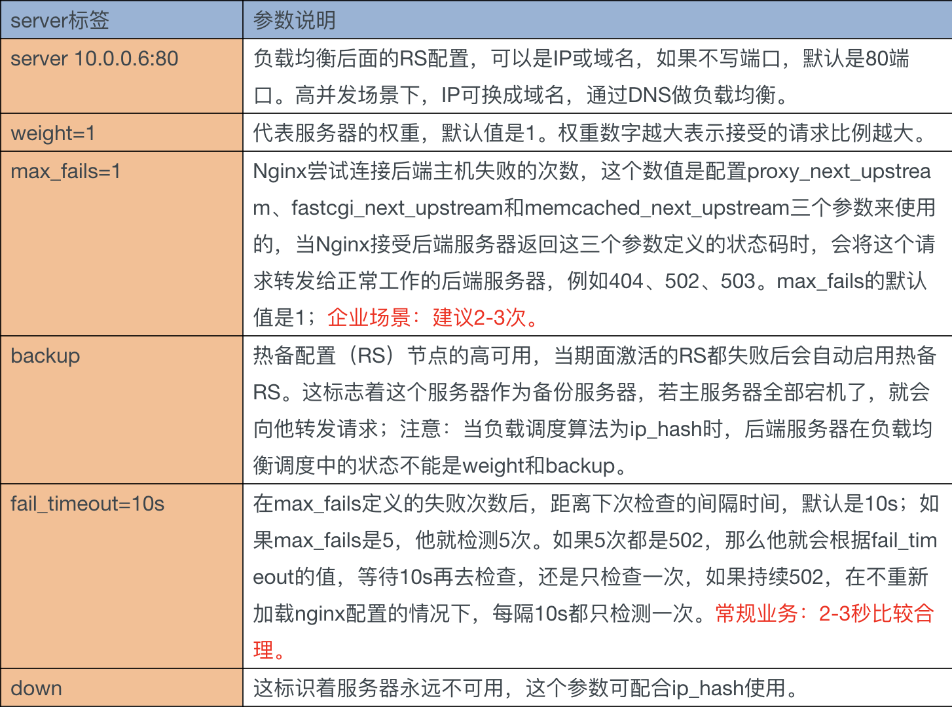This screenshot has width=952, height=707.
Task: Click the line mentioning '当负载调度算法为ip_hash时'
Action: (593, 429)
